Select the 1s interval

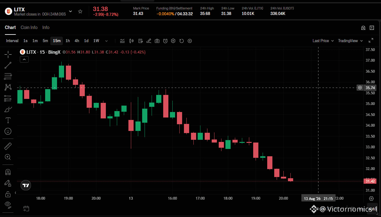click(25, 41)
